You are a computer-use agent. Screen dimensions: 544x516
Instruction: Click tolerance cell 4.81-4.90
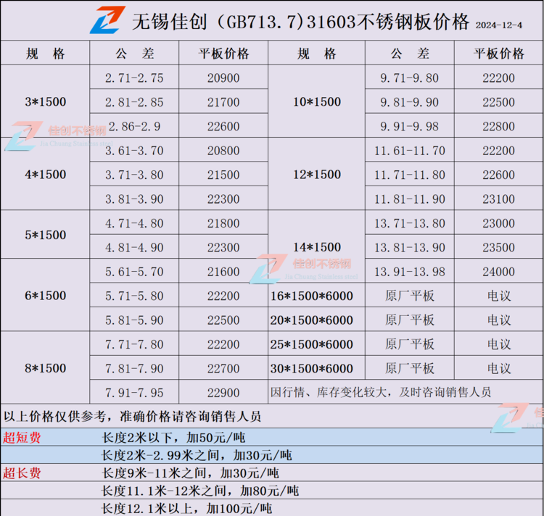tap(134, 247)
